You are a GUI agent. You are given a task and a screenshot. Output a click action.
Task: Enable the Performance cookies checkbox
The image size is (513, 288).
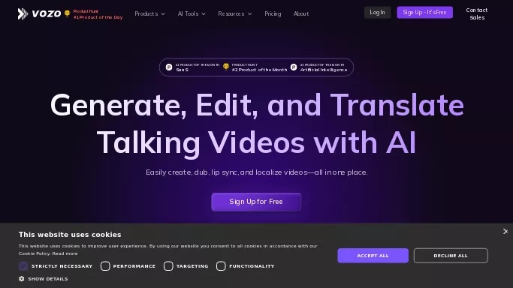(x=105, y=266)
